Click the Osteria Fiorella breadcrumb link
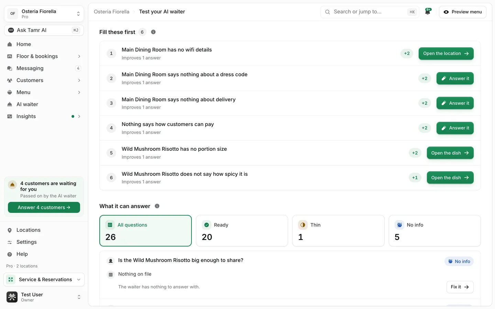 [112, 12]
